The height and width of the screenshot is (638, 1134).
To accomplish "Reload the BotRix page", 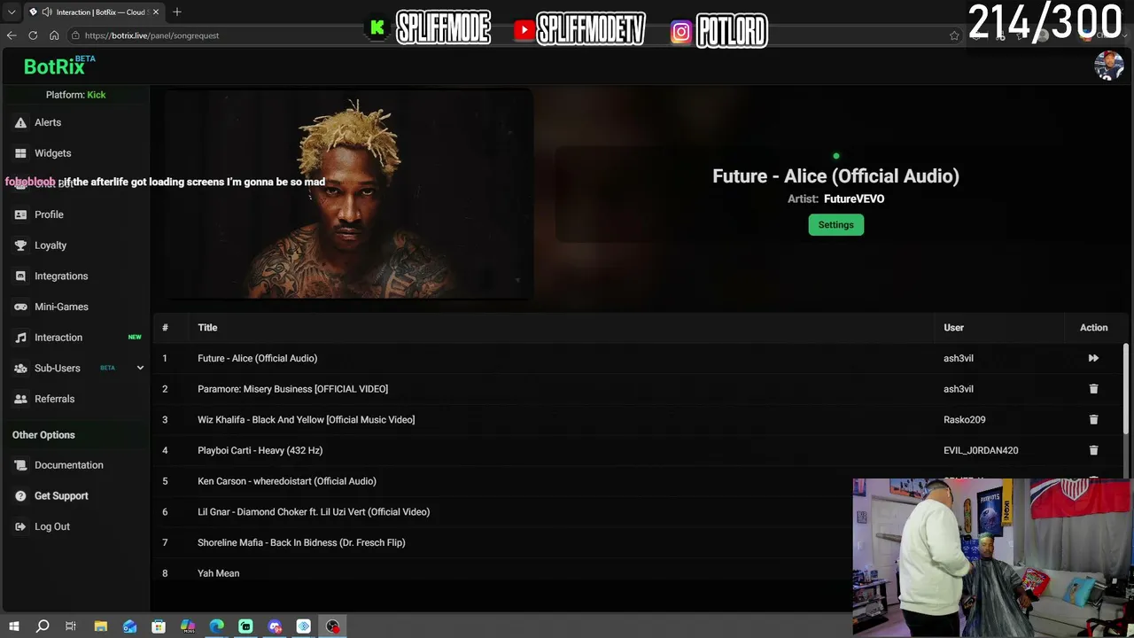I will pos(33,35).
